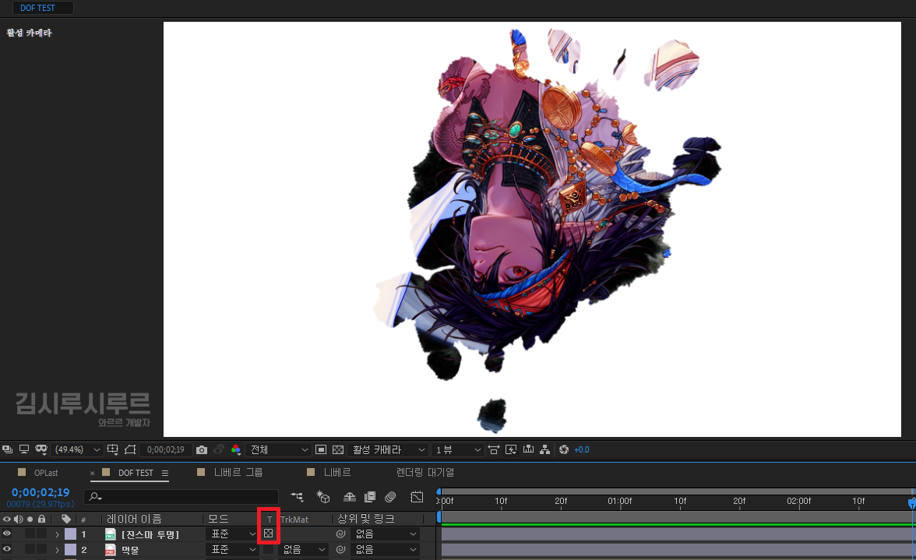
Task: Expand the 먹물 layer properties
Action: [58, 550]
